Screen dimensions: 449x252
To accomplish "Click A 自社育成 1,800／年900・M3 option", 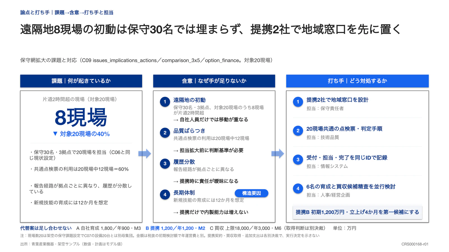I will 109,228.
